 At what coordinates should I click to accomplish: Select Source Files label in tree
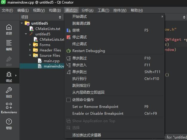[50, 56]
